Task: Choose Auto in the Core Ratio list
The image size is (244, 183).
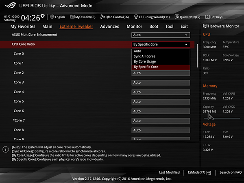Action: click(161, 51)
